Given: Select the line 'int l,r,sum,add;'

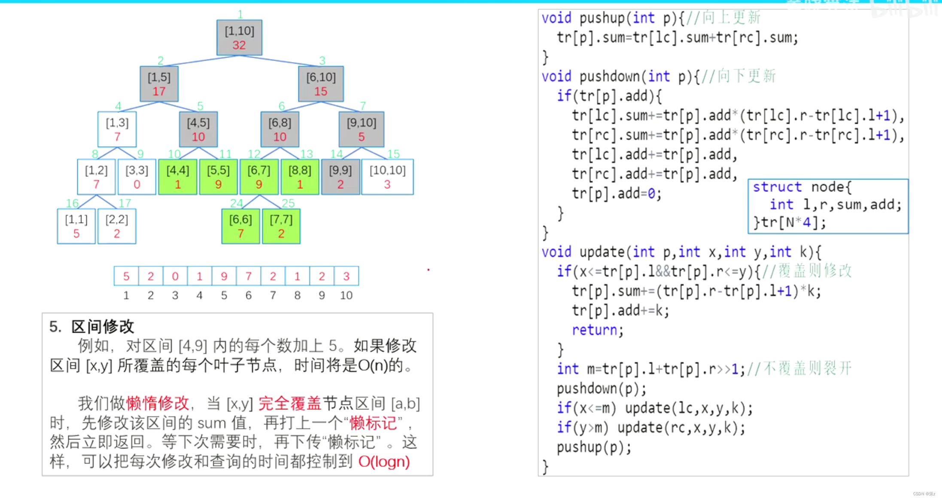Looking at the screenshot, I should [836, 205].
